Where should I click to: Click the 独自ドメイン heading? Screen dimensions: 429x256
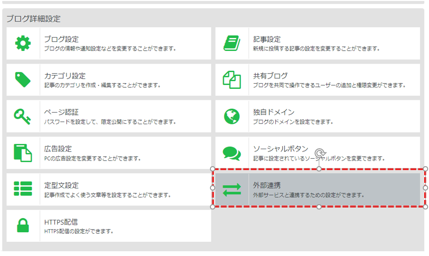273,113
